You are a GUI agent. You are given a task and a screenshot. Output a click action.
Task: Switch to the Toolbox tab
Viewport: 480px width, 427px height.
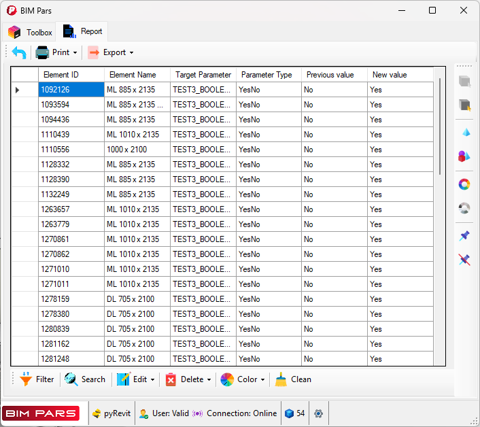click(31, 32)
